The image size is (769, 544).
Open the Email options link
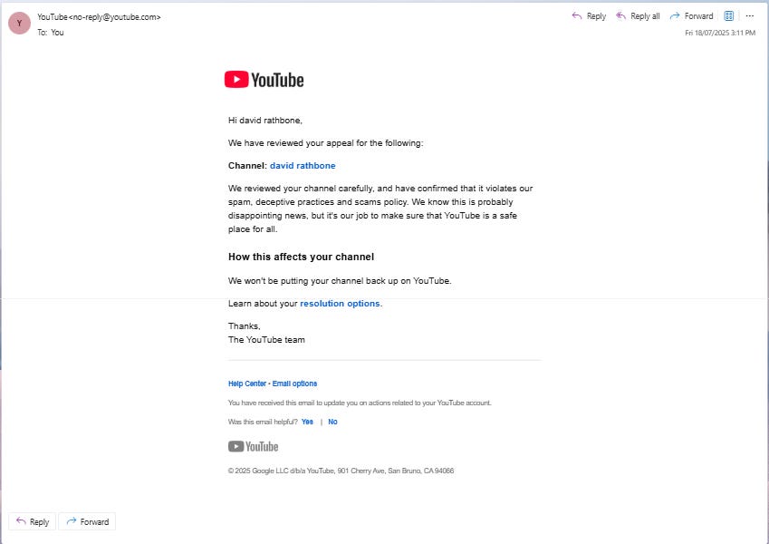[x=294, y=384]
